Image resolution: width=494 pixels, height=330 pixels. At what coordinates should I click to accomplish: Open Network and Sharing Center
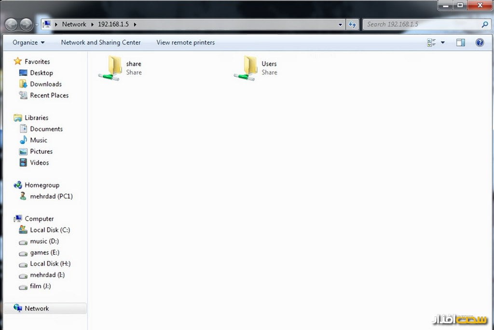click(x=101, y=43)
